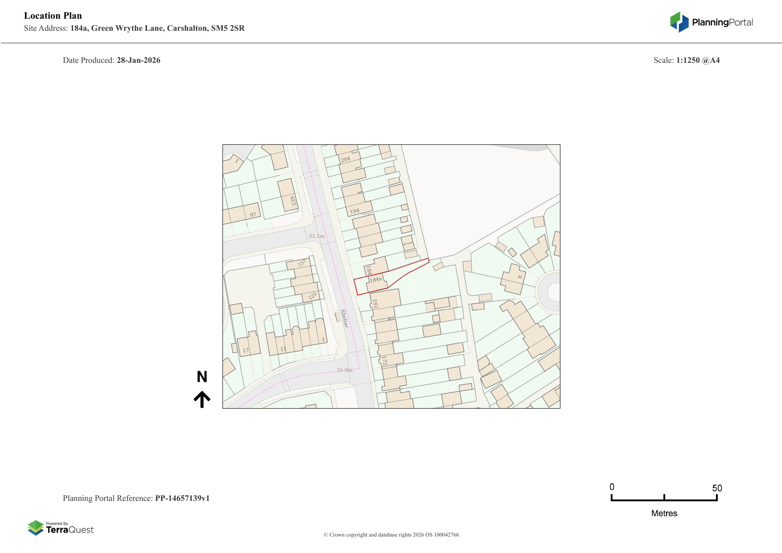Click the small bus shelter building outline
Screen dimensions: 782x553
tap(337, 316)
